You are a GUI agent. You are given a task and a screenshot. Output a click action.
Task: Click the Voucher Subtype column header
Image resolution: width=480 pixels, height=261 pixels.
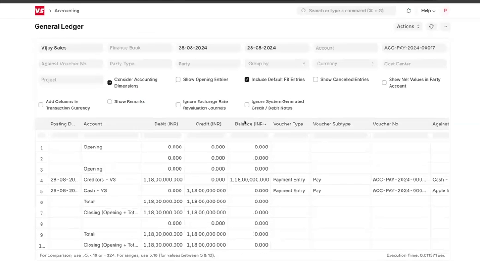[x=332, y=124]
